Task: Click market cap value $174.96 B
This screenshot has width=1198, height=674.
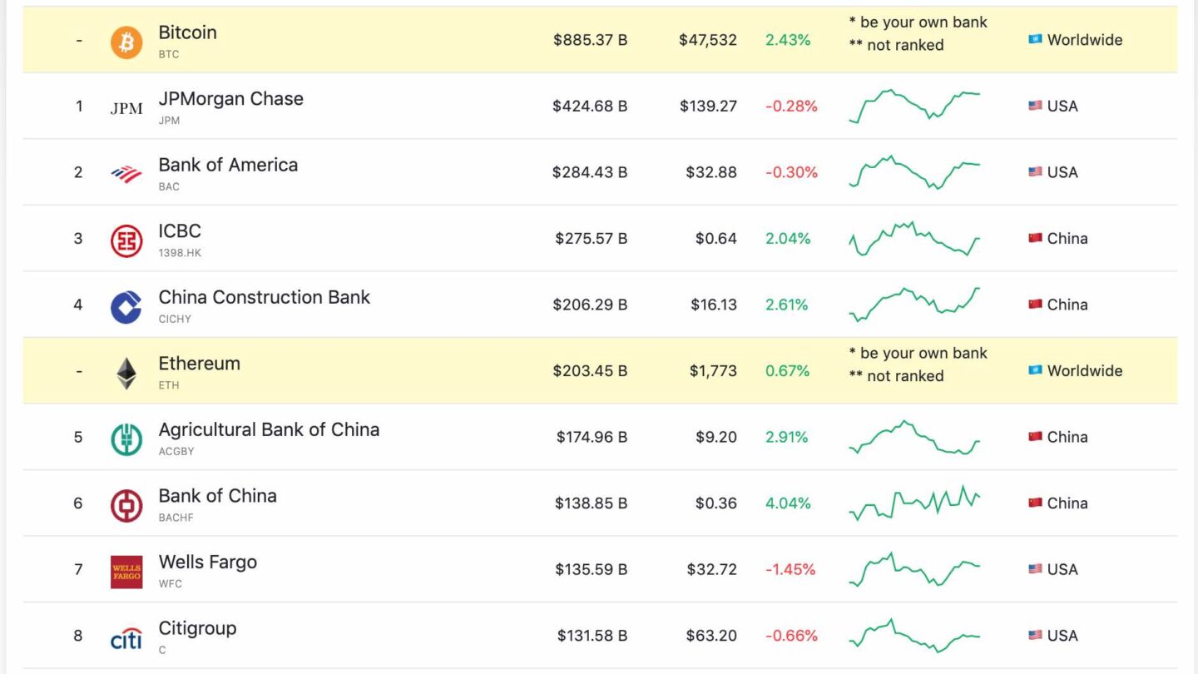Action: [592, 436]
